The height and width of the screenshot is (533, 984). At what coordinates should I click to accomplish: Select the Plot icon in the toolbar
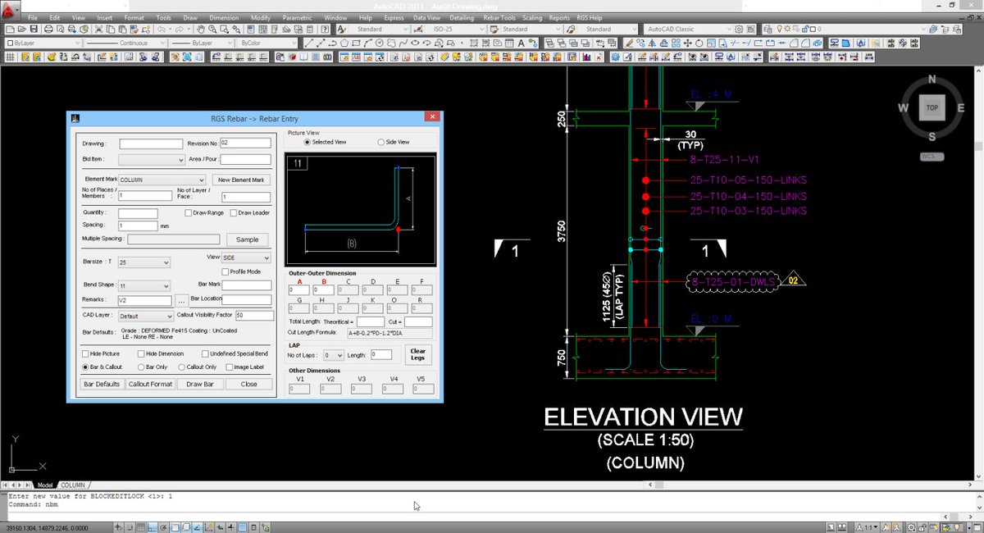click(x=49, y=30)
